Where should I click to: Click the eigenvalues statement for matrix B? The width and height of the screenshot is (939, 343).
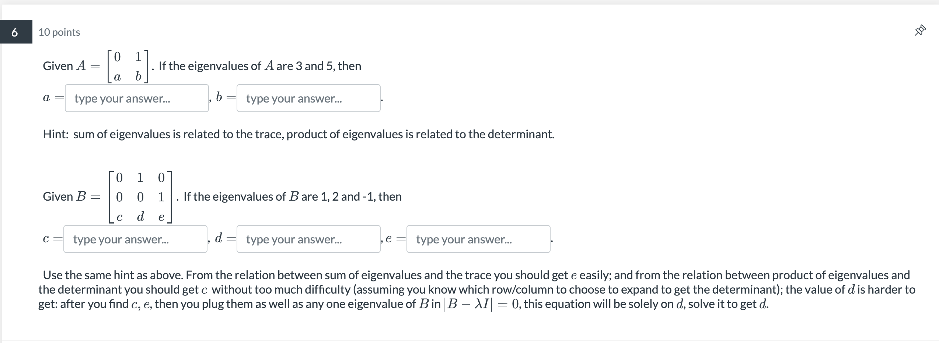(x=291, y=197)
